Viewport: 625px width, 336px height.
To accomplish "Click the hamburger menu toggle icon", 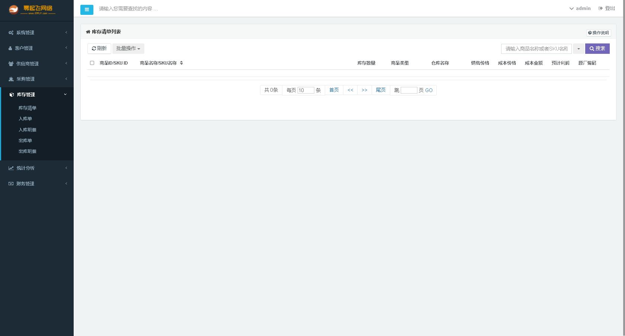I will (87, 10).
